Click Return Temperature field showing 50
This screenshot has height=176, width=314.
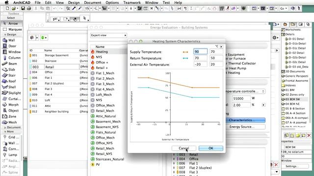pos(216,58)
